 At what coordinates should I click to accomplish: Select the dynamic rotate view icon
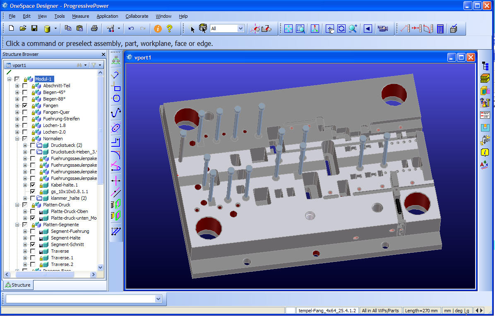point(341,29)
